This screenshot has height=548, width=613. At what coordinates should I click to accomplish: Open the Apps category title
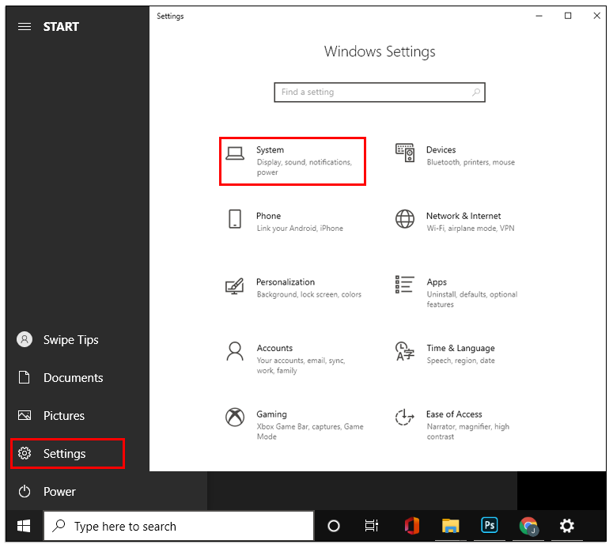click(437, 282)
